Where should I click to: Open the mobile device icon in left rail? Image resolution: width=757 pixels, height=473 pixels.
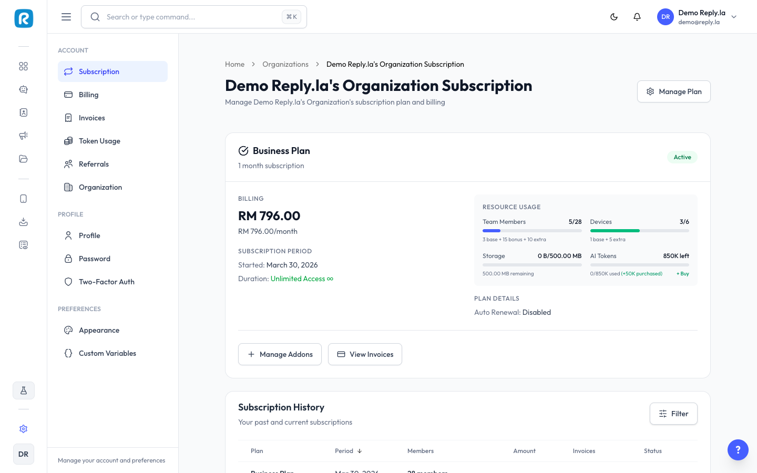[23, 199]
